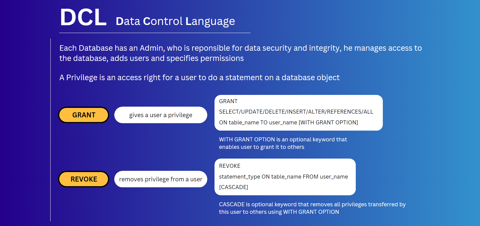Screen dimensions: 480x226
Task: Click the word GRANT in the syntax box
Action: tap(228, 101)
